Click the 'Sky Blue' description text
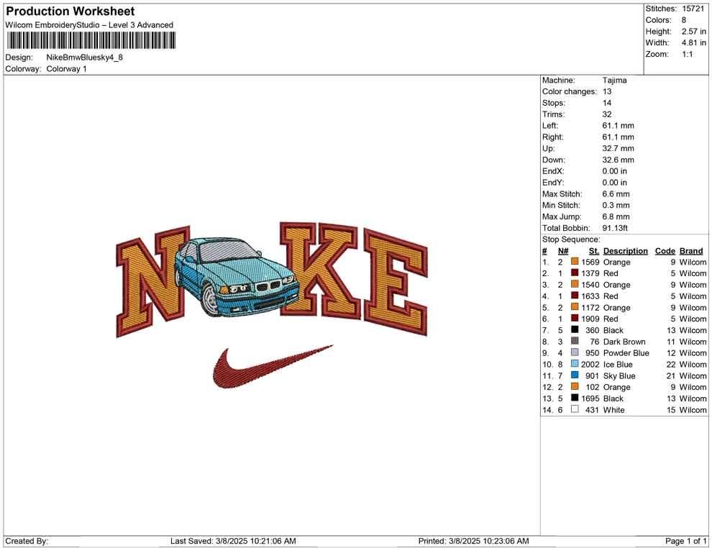The width and height of the screenshot is (712, 548). (619, 375)
